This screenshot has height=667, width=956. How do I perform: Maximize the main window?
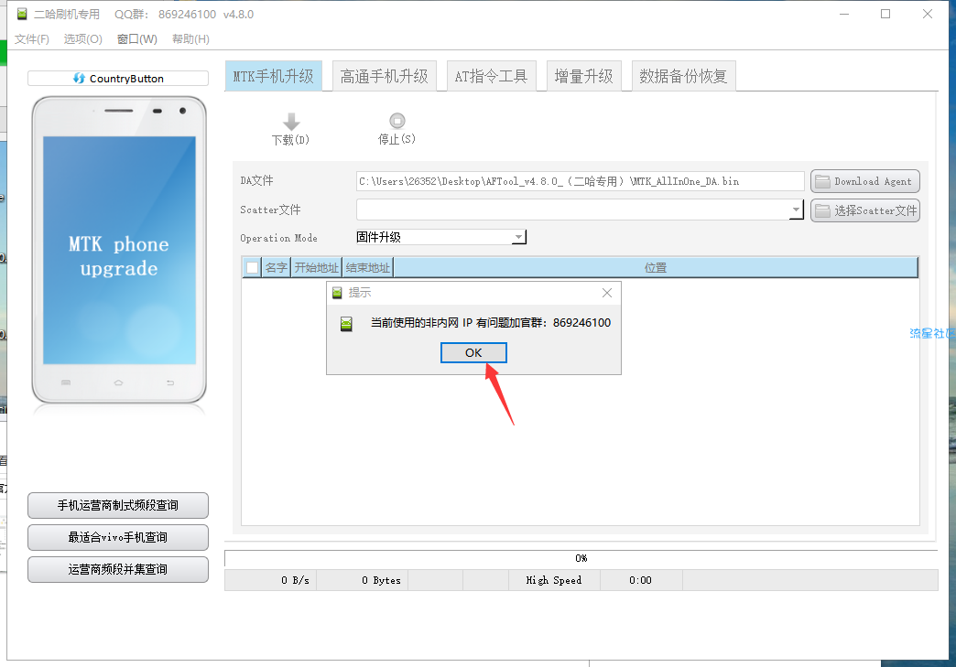885,14
